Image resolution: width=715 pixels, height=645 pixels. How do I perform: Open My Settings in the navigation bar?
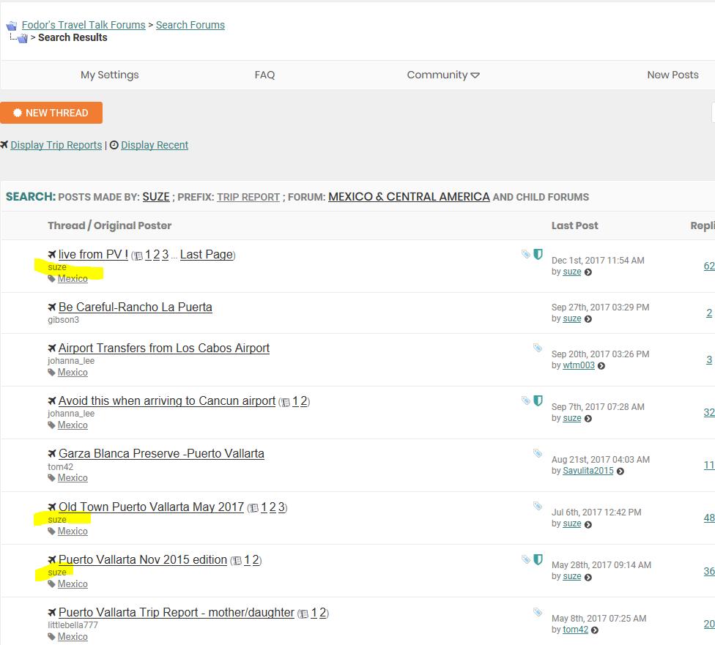tap(109, 75)
